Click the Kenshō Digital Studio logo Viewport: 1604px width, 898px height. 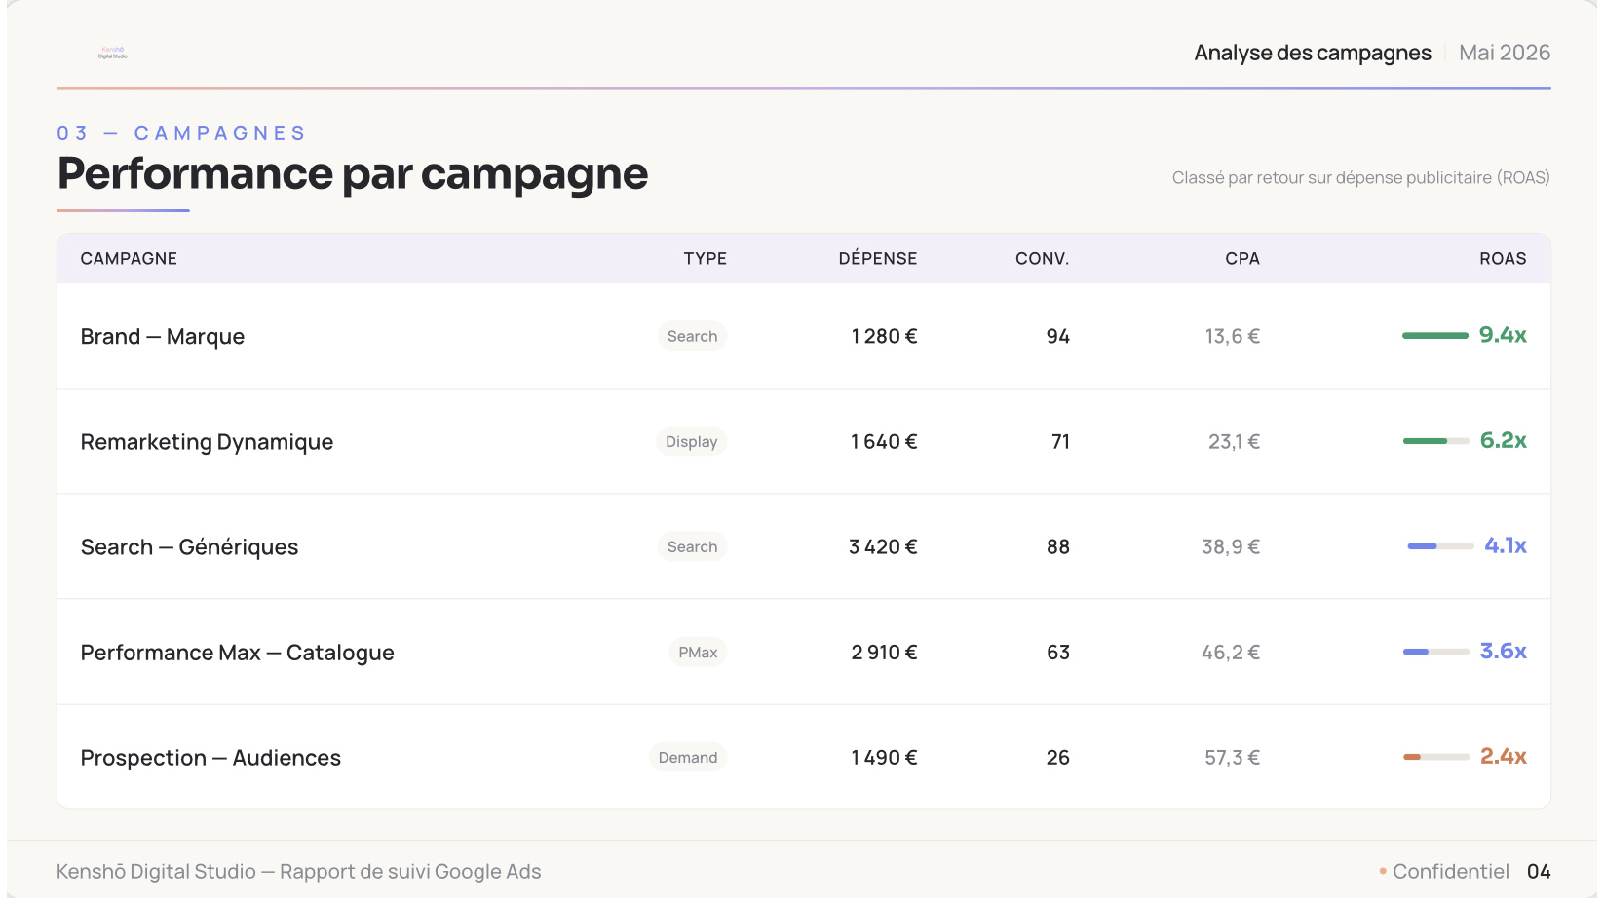(x=113, y=53)
